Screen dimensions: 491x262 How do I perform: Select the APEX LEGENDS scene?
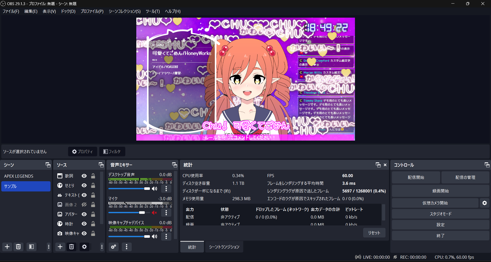(x=18, y=176)
